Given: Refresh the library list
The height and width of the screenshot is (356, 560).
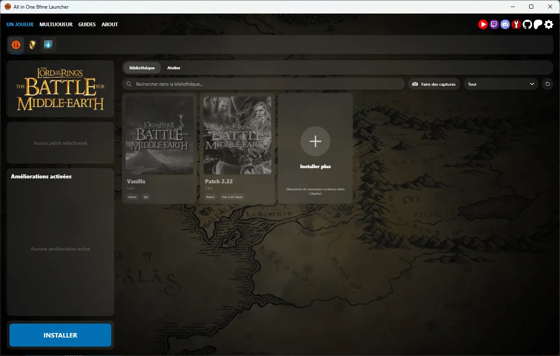Looking at the screenshot, I should pos(547,84).
